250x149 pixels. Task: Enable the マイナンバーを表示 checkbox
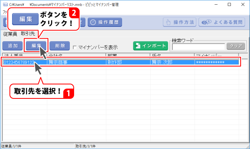click(x=74, y=47)
